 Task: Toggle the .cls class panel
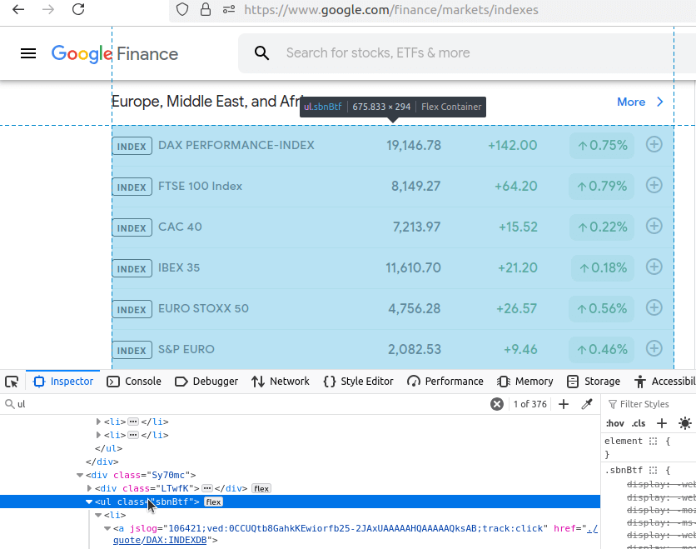(639, 423)
